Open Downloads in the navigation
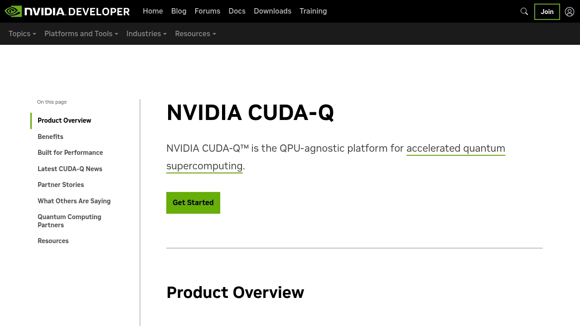This screenshot has height=326, width=580. pyautogui.click(x=272, y=11)
